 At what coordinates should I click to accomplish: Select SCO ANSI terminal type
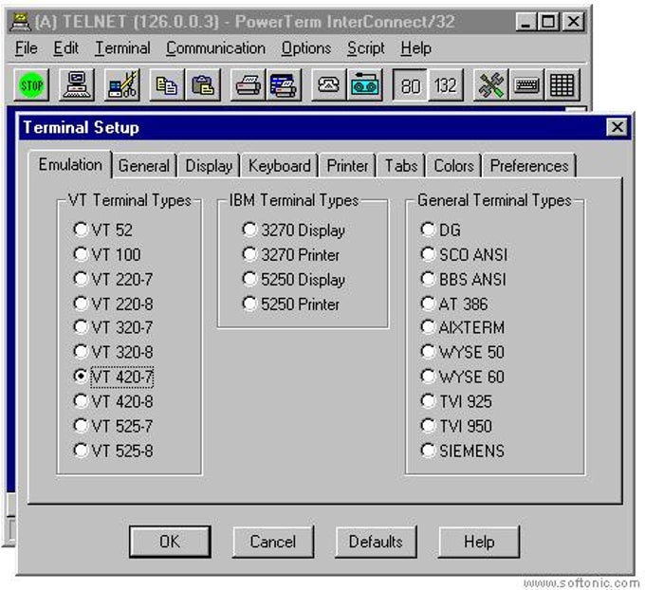click(428, 254)
